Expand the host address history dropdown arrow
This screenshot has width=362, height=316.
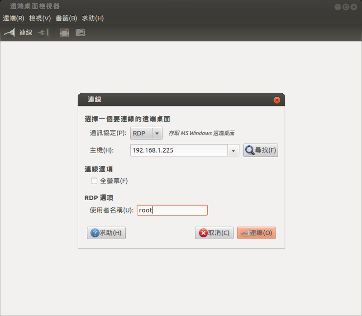point(233,150)
